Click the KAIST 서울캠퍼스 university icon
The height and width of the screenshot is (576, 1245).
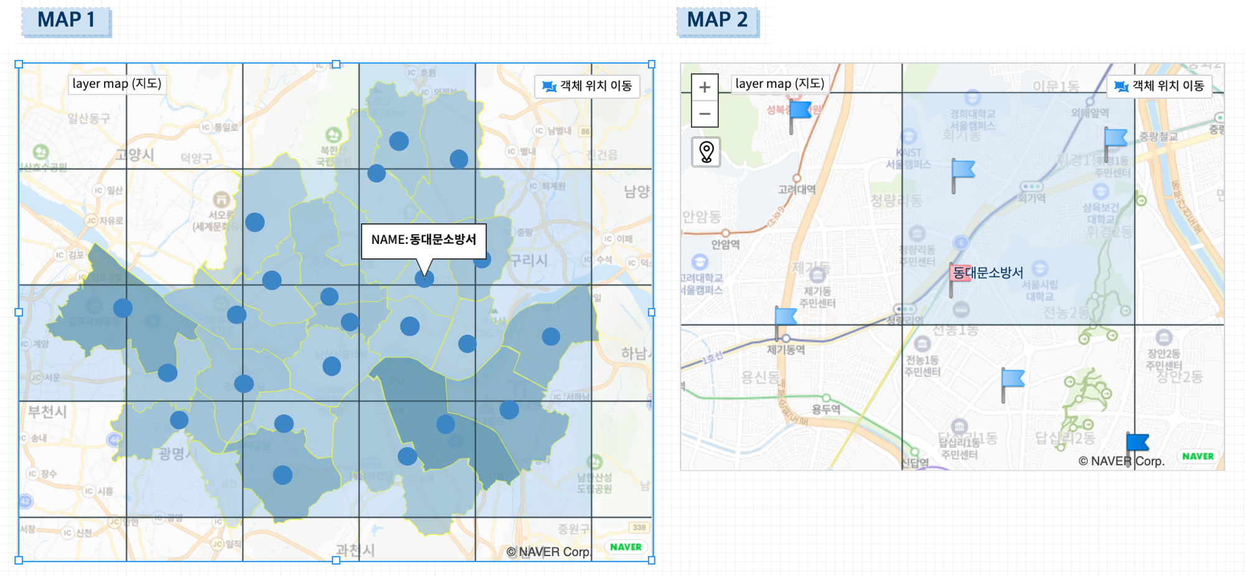tap(909, 136)
